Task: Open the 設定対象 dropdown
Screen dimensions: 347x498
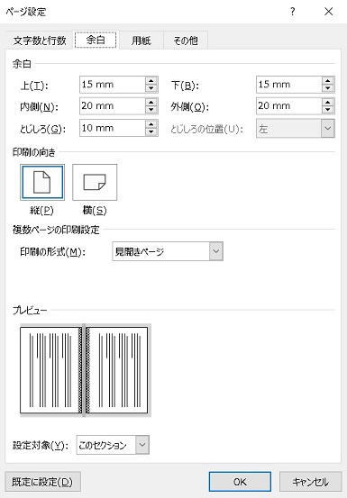Action: point(142,444)
